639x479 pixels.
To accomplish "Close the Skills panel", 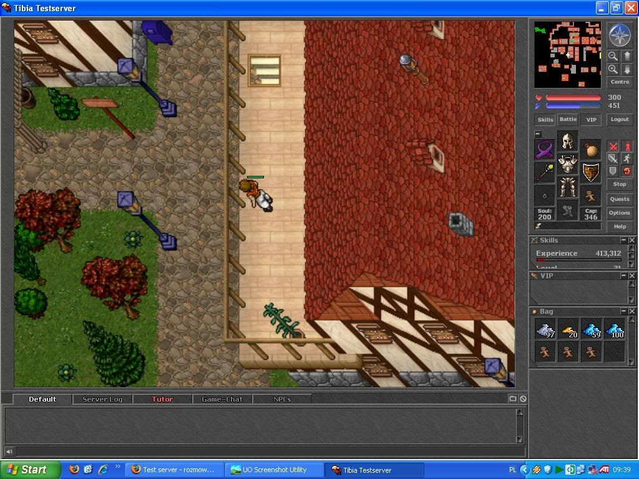I will [632, 240].
